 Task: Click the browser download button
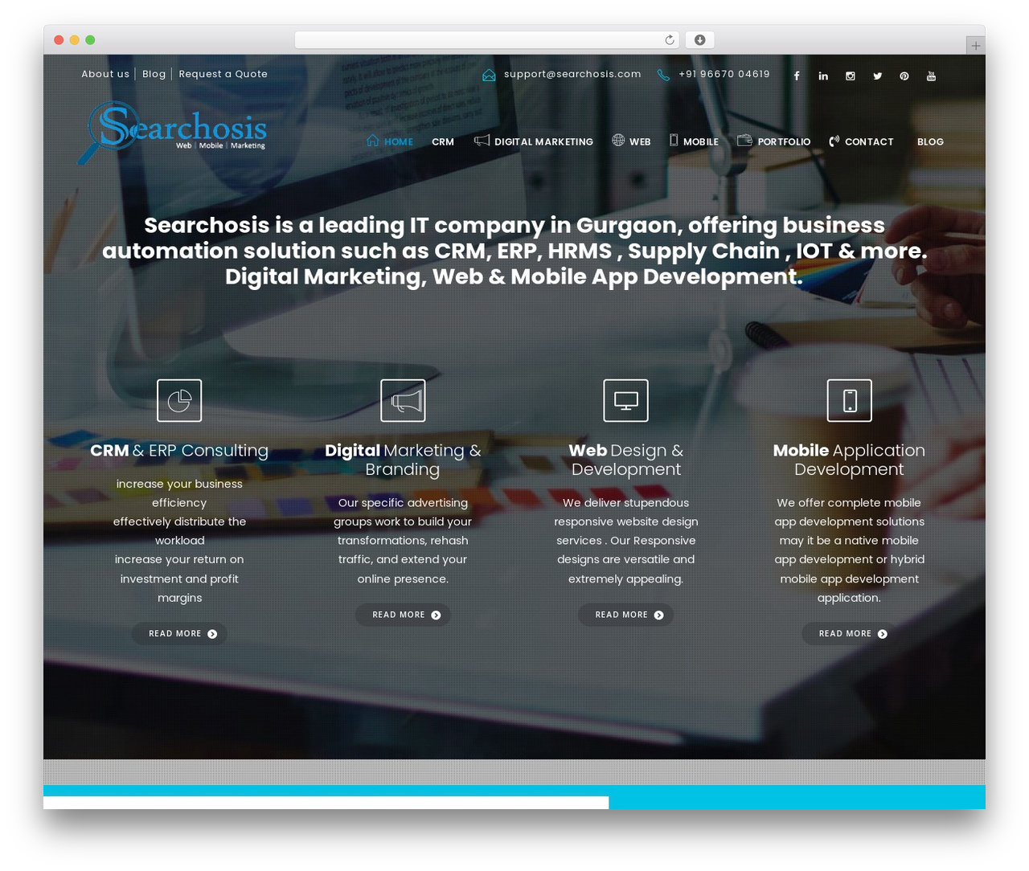click(700, 40)
